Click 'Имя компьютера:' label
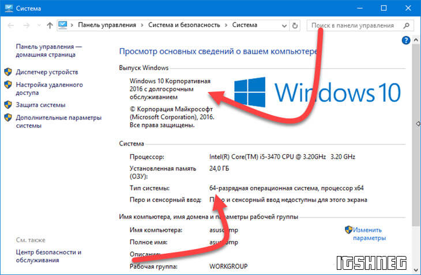 tap(156, 230)
